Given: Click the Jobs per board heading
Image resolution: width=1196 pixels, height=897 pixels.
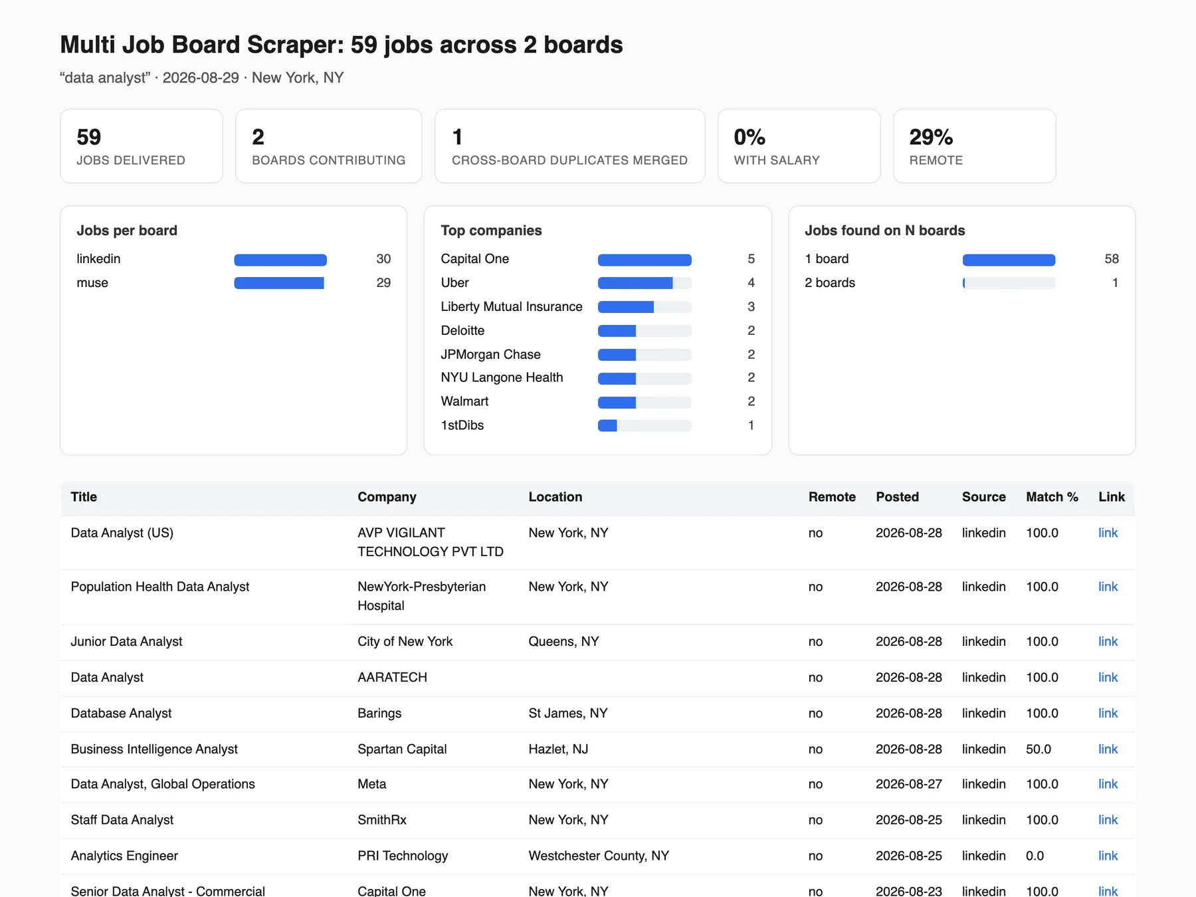Looking at the screenshot, I should 127,231.
